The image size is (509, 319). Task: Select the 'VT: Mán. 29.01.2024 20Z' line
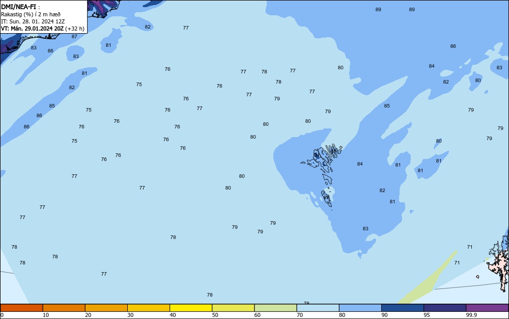point(32,29)
